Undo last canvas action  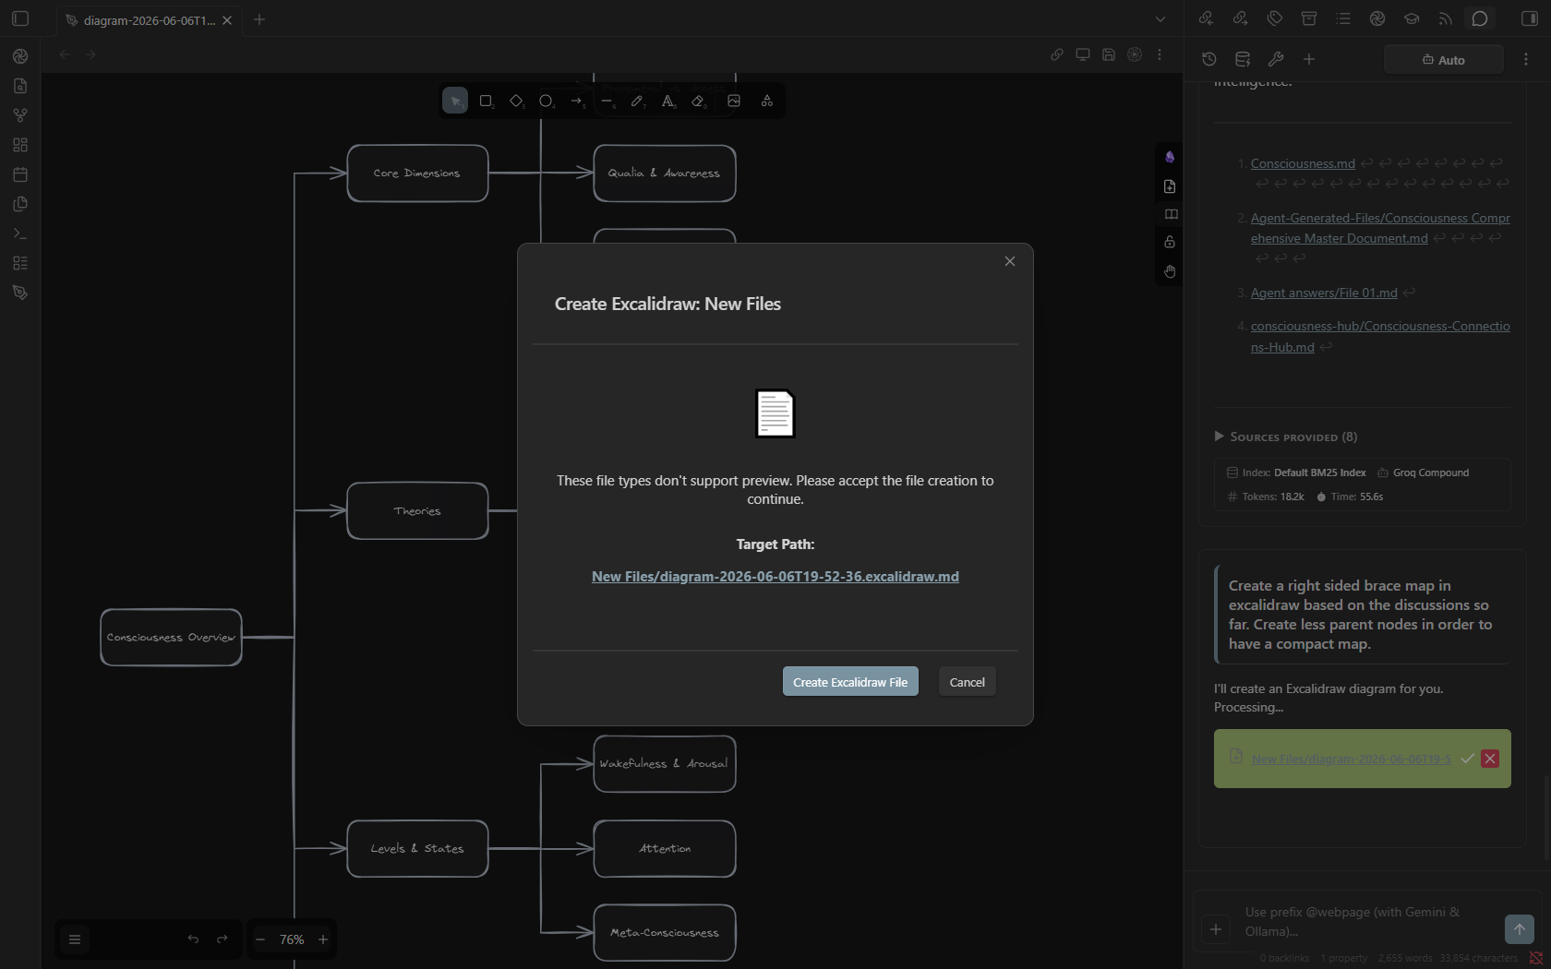[193, 939]
